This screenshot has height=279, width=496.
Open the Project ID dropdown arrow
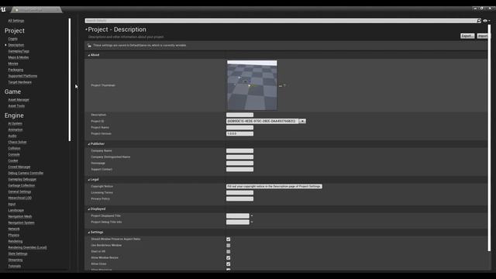click(302, 121)
